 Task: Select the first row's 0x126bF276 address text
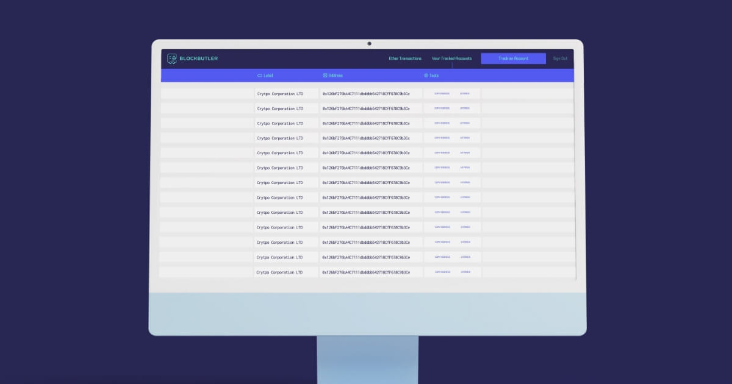(x=366, y=94)
